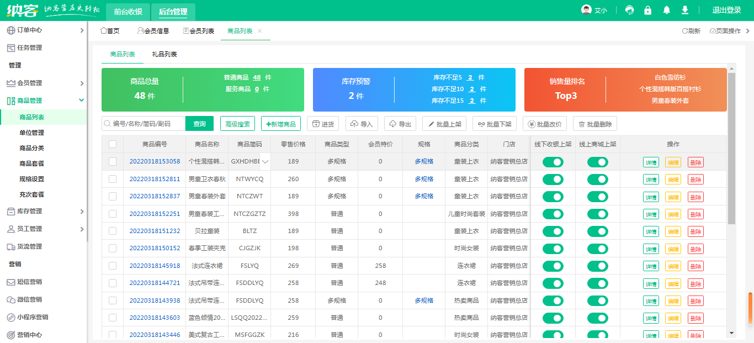
Task: Click the download icon in header
Action: [x=685, y=10]
